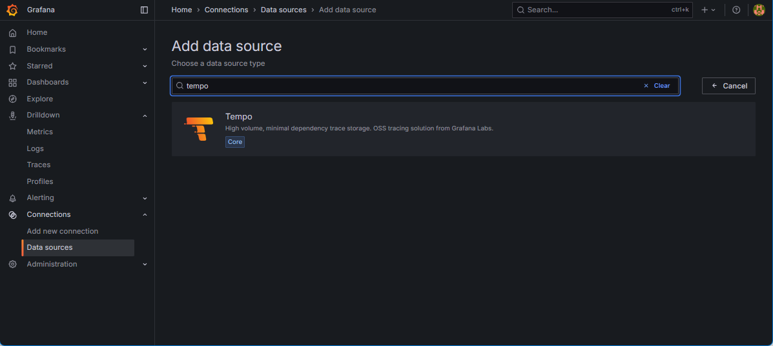
Task: Open the user profile avatar
Action: click(x=759, y=10)
